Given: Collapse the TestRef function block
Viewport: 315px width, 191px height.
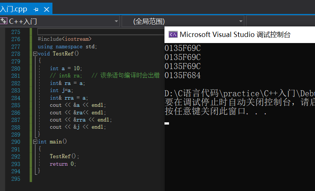Looking at the screenshot, I should (35, 54).
